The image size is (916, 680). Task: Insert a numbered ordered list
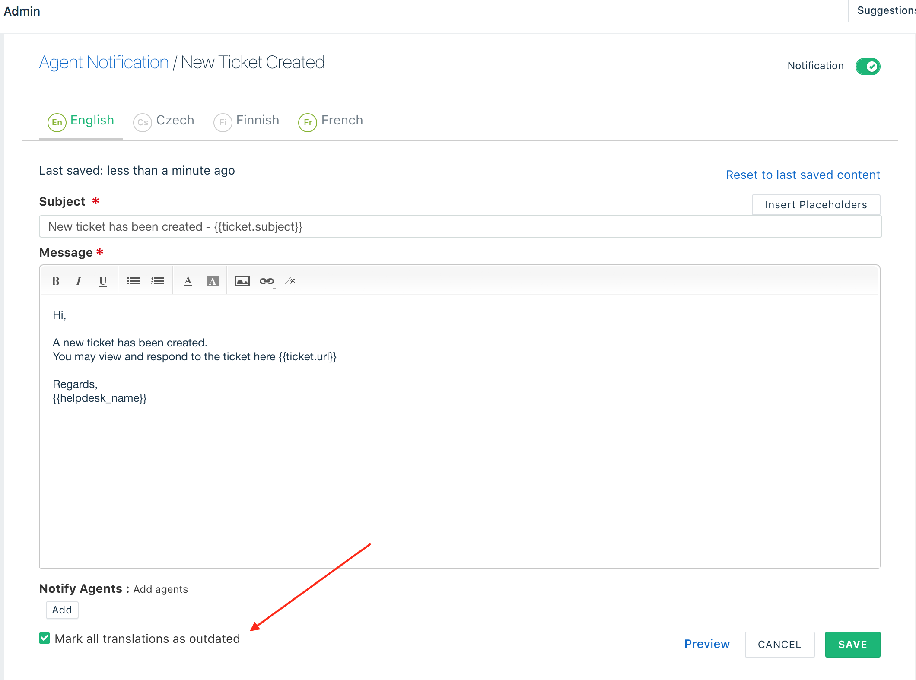pos(157,281)
